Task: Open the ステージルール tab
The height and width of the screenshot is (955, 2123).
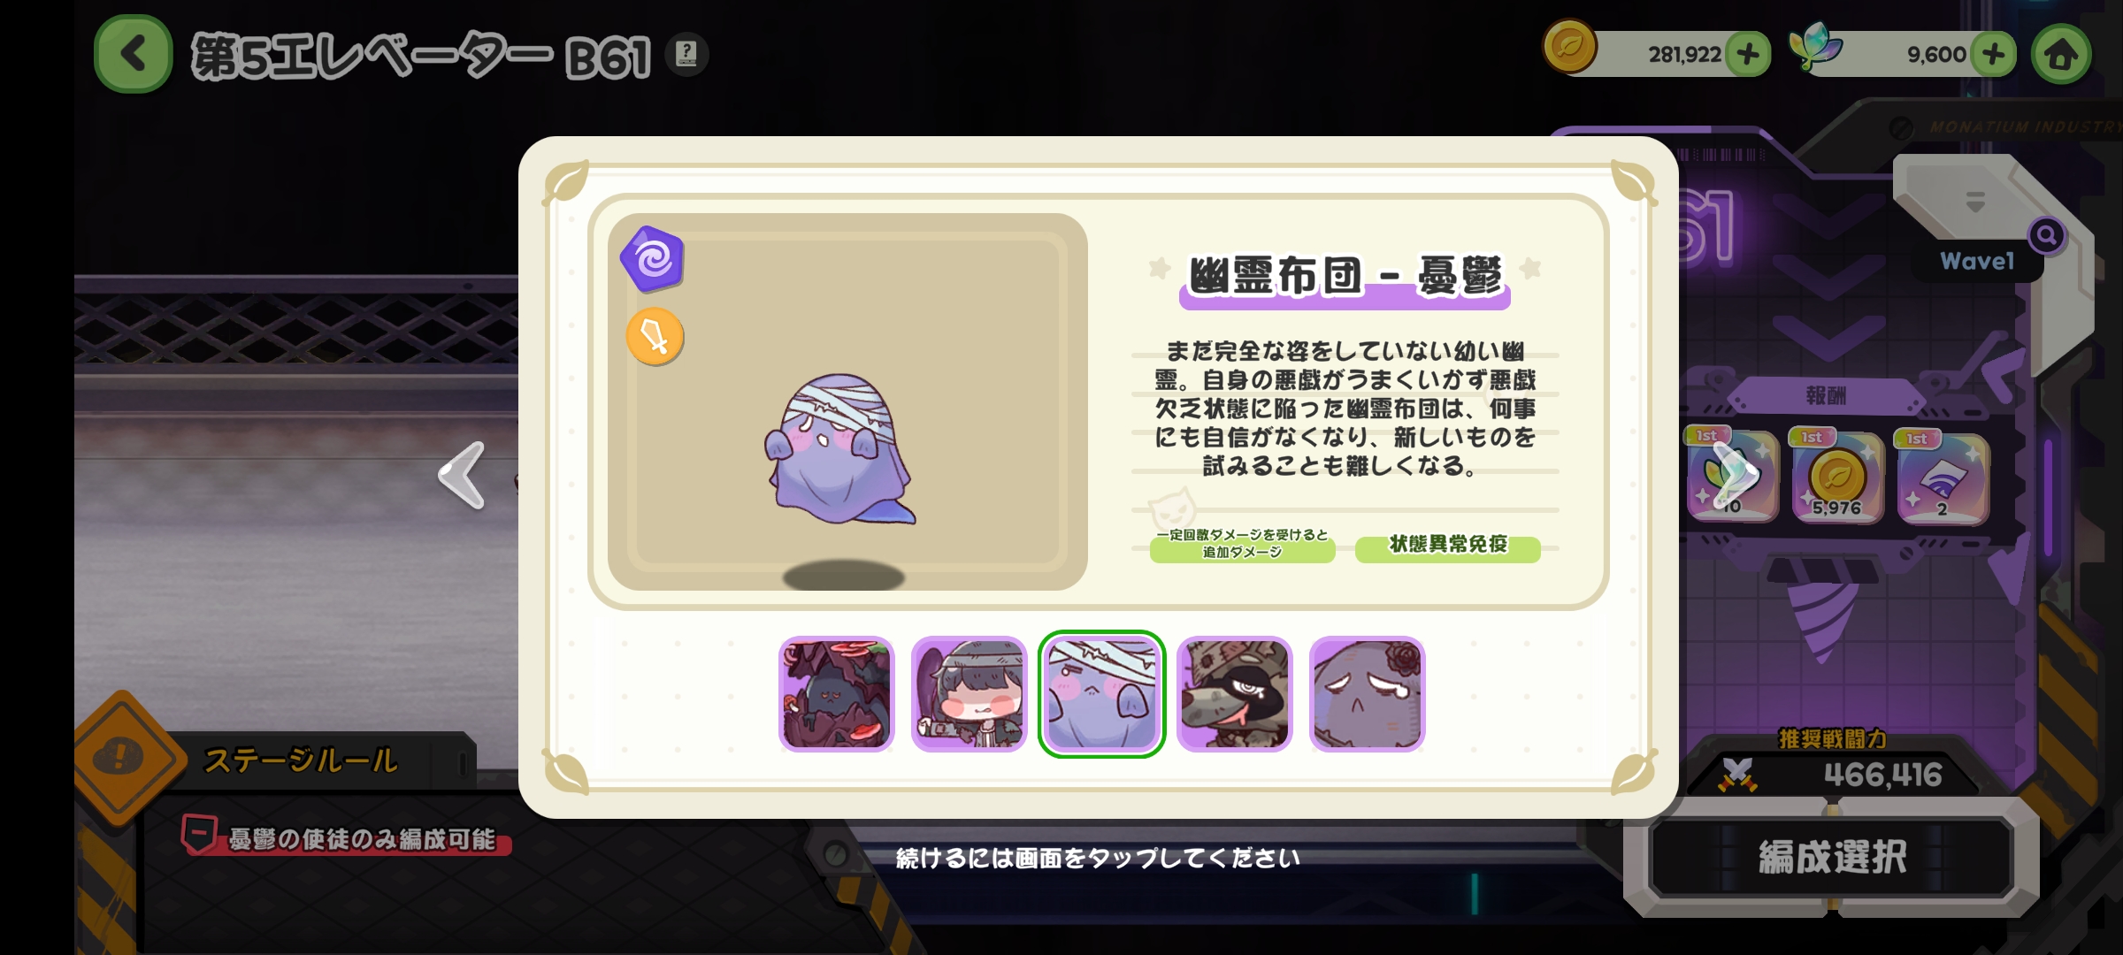Action: 301,760
